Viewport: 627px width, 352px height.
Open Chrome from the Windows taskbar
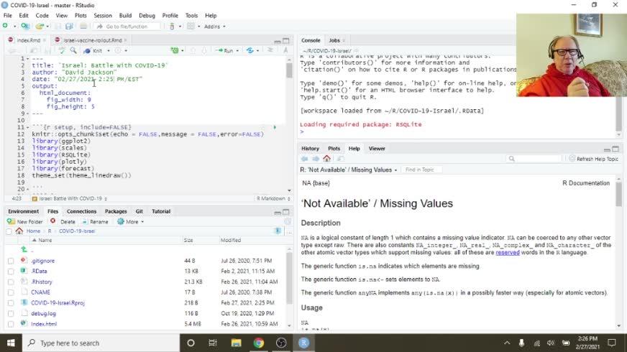(259, 343)
